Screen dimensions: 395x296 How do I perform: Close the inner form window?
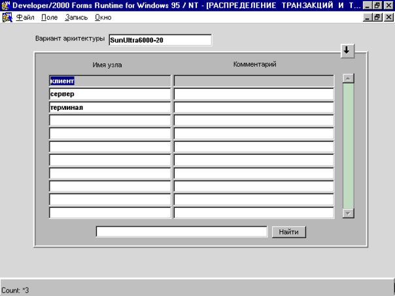click(388, 18)
